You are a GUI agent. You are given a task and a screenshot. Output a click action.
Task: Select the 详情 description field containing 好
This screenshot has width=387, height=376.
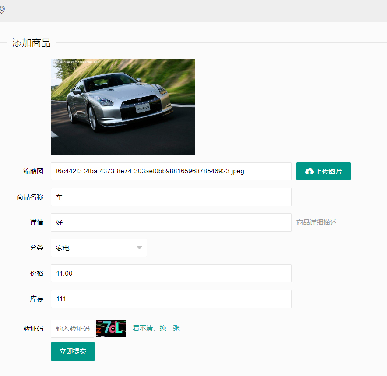point(171,222)
